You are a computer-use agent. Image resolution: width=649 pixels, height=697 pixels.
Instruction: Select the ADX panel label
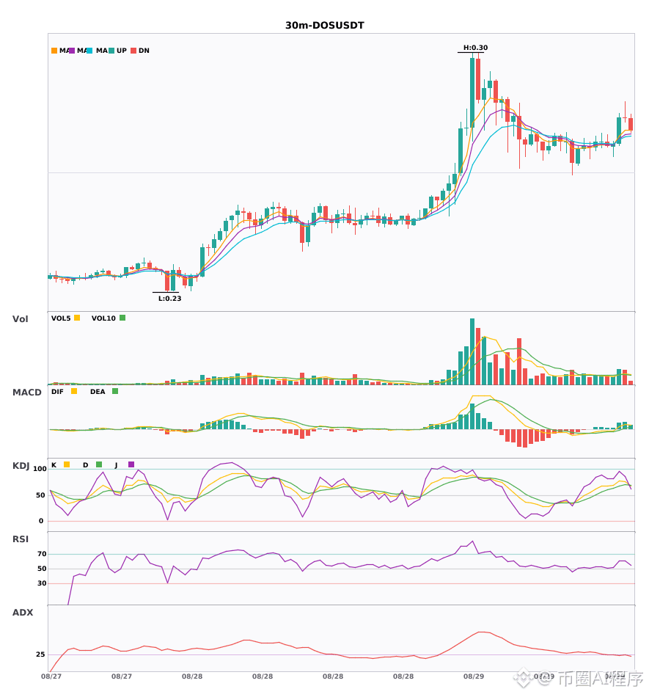pos(23,613)
